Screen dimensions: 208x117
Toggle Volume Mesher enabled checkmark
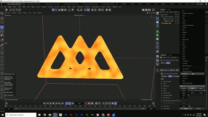point(178,17)
